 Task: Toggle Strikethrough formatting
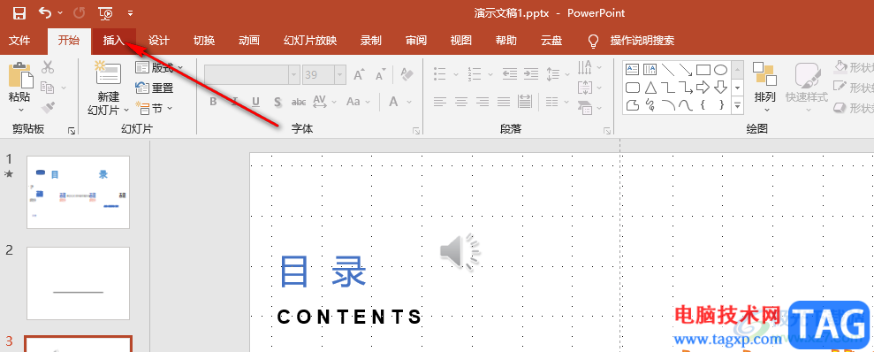point(300,102)
